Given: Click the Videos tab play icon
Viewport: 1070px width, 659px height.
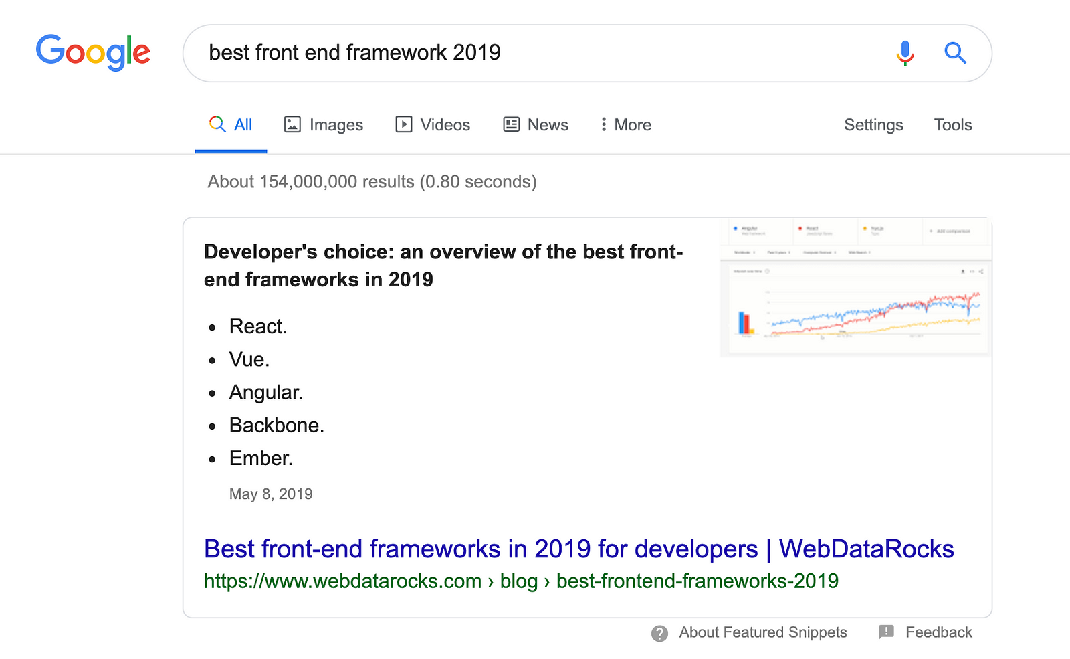Looking at the screenshot, I should tap(404, 124).
